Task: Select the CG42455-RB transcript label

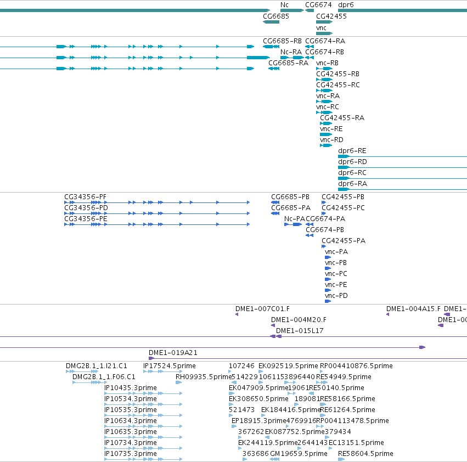Action: coord(337,74)
